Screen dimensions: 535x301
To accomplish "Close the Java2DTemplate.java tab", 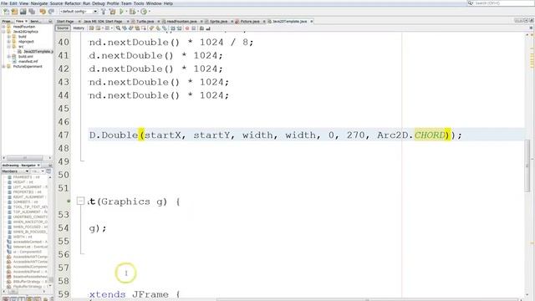I will click(312, 21).
